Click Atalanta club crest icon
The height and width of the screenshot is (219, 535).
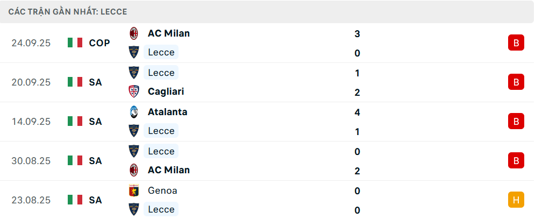[134, 112]
